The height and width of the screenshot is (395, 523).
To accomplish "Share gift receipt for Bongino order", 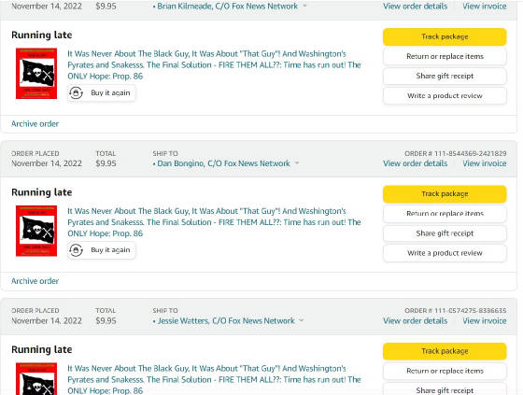I will coord(445,233).
